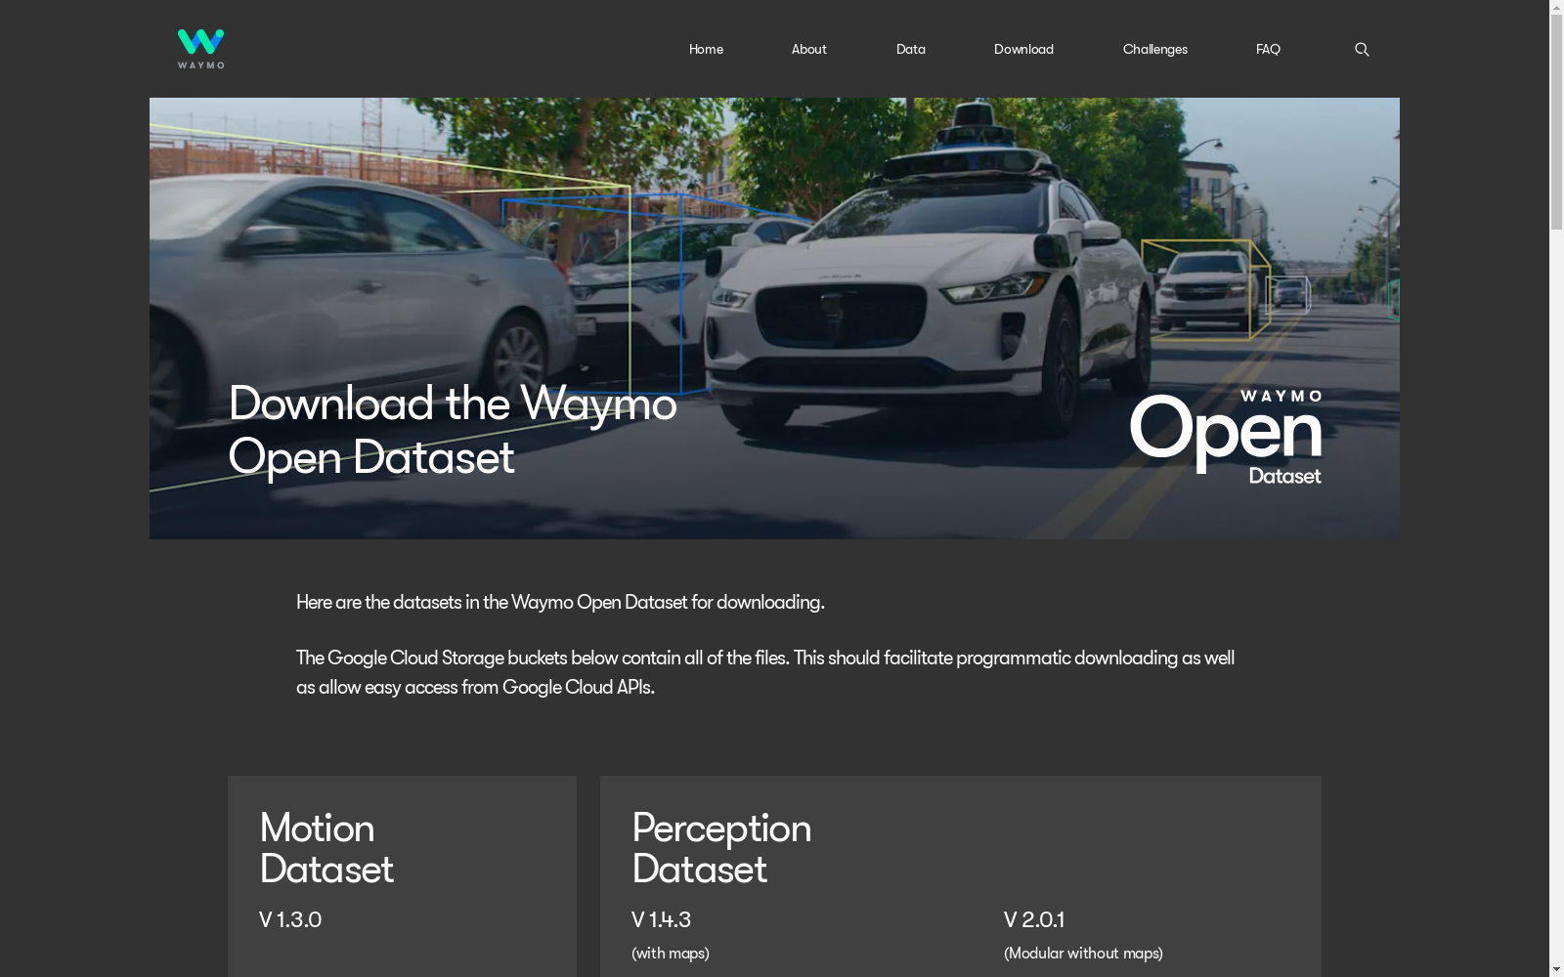The image size is (1564, 977).
Task: Open the About menu item
Action: 809,50
